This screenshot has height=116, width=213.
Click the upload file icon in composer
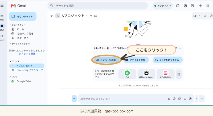[185, 99]
